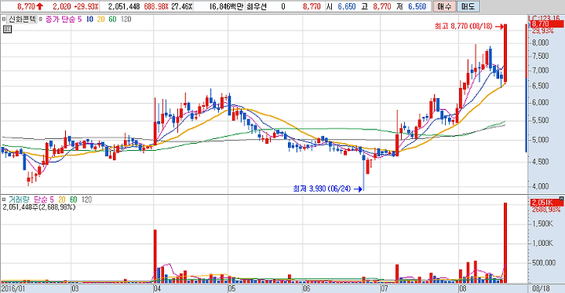
Task: Click the 2016/01 date label on time axis
Action: tap(13, 288)
